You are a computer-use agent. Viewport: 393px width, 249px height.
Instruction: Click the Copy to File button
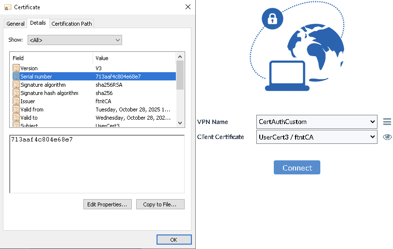160,204
